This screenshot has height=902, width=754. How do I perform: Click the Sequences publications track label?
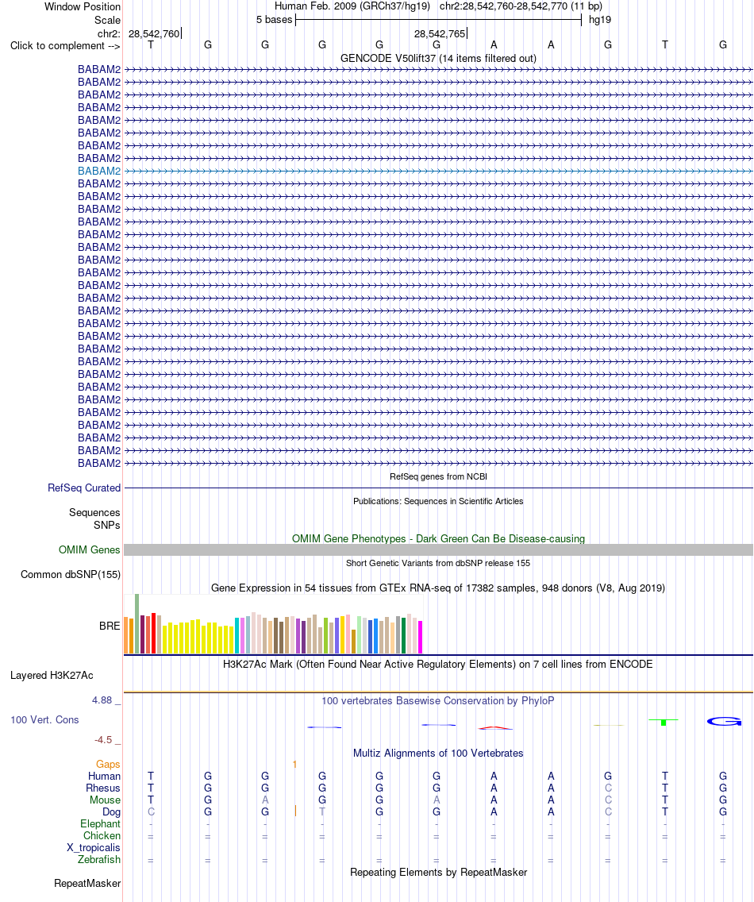94,513
